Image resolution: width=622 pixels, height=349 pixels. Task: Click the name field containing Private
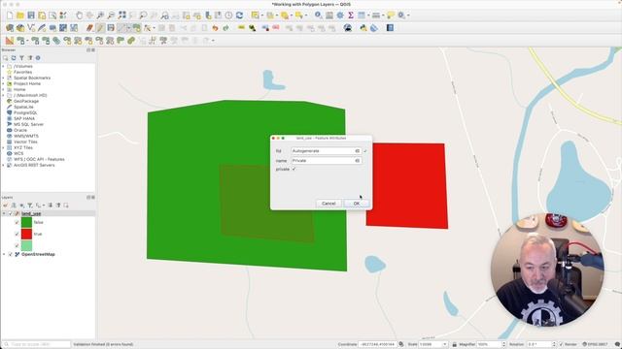[x=327, y=161]
